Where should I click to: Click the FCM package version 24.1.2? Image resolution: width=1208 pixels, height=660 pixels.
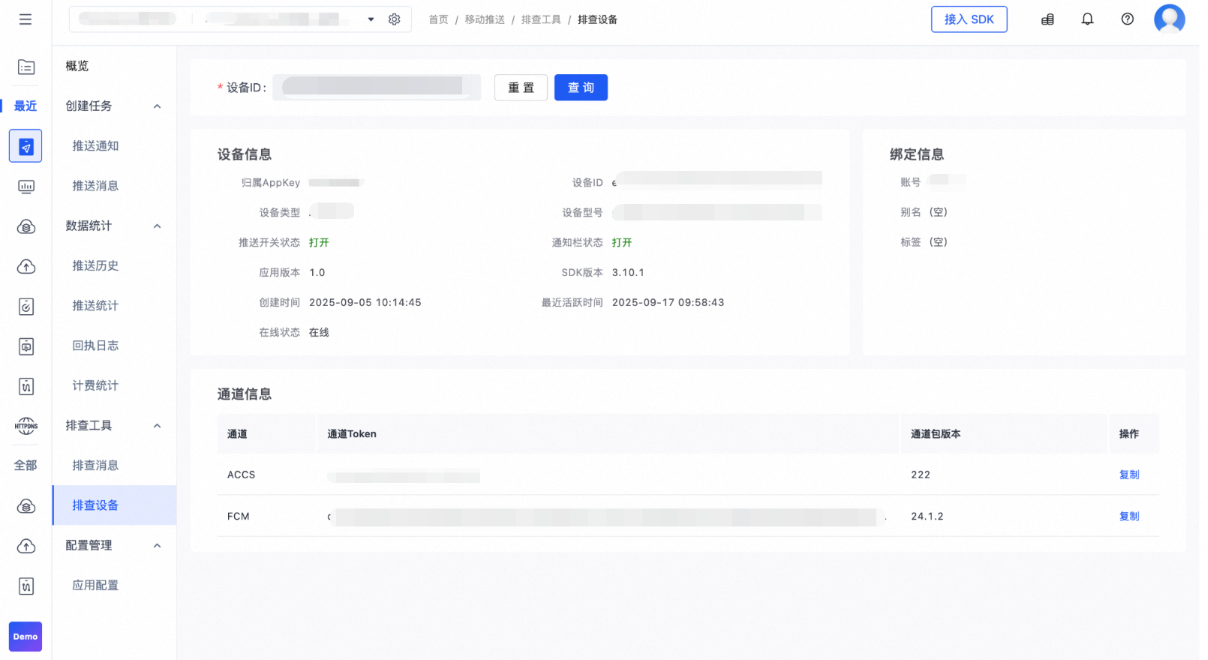coord(927,516)
